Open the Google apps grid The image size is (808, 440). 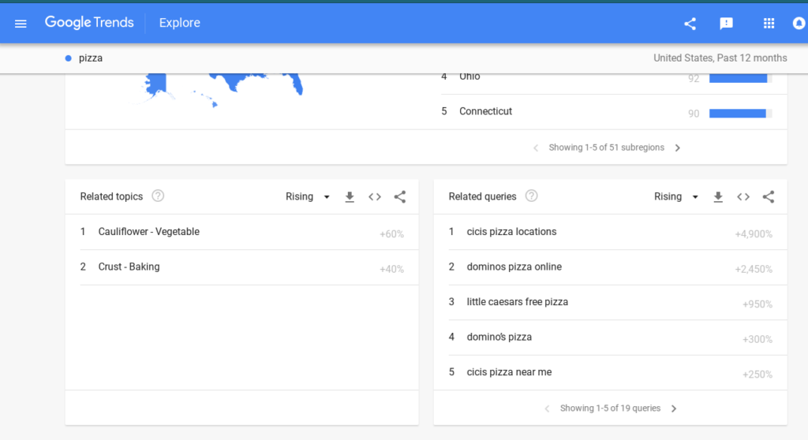click(x=769, y=23)
